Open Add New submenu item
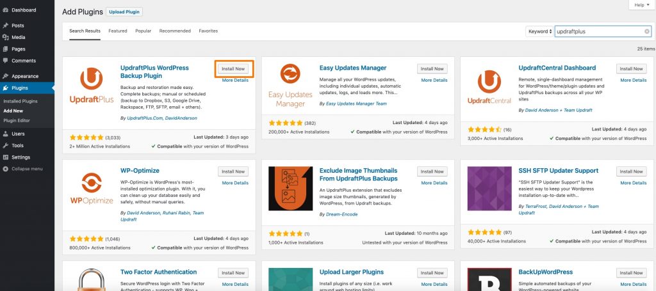656x291 pixels. [13, 111]
